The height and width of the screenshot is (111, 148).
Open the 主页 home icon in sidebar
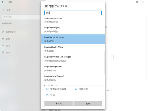tap(3, 10)
